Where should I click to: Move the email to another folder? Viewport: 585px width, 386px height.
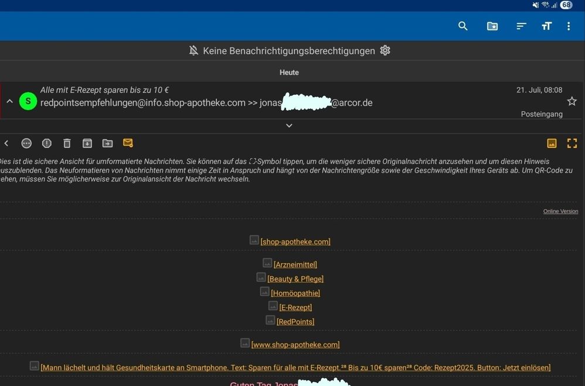tap(107, 143)
